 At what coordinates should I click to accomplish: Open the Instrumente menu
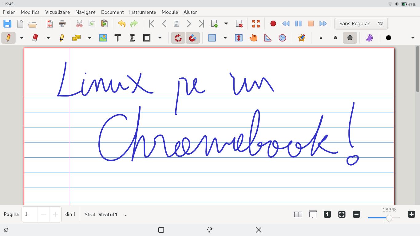click(143, 12)
